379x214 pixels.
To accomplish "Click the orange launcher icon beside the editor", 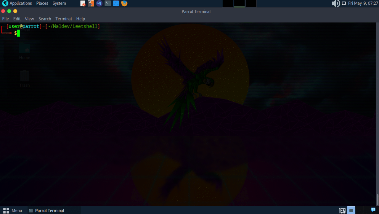I will (91, 3).
